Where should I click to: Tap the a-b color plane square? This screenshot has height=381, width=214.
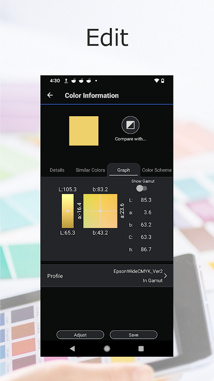click(100, 211)
